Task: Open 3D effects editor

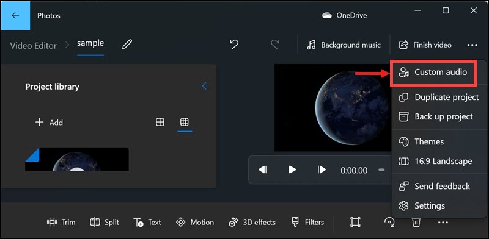Action: 252,222
